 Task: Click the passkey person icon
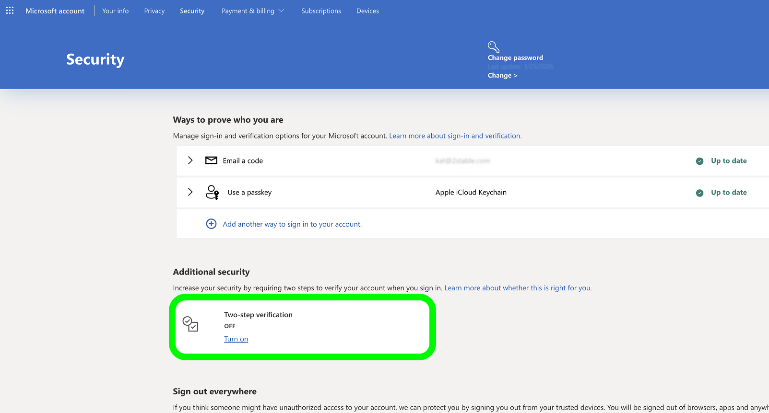pyautogui.click(x=212, y=192)
